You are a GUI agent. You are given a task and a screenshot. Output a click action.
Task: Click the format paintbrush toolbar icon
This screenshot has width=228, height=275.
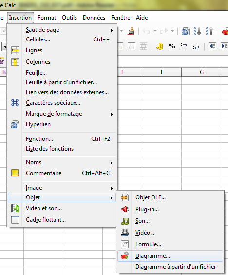[x=131, y=31]
